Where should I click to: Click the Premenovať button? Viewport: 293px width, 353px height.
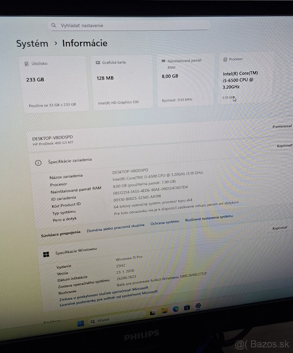(x=282, y=126)
